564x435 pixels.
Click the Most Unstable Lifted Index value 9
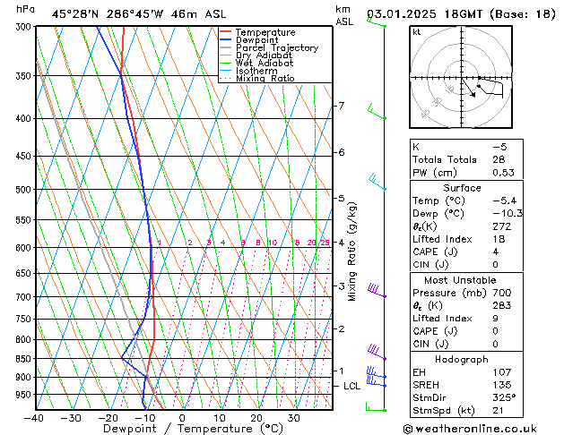(496, 319)
